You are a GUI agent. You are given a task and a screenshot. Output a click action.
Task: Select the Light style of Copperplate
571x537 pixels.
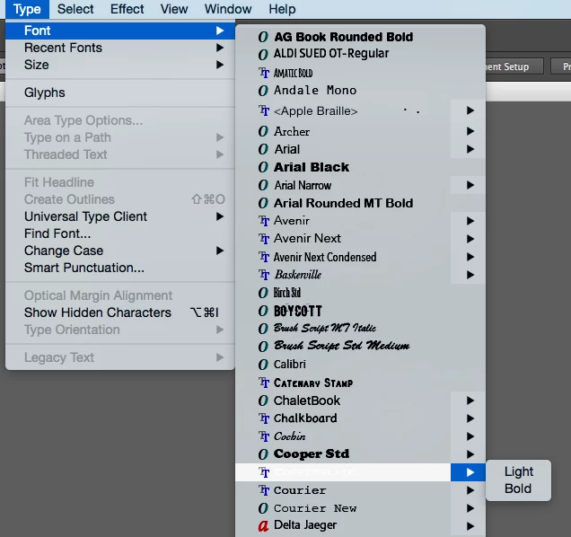(519, 471)
